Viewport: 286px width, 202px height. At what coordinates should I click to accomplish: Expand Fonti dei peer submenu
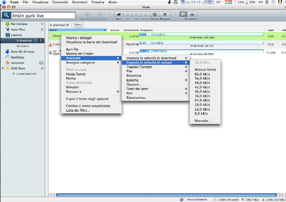click(156, 89)
